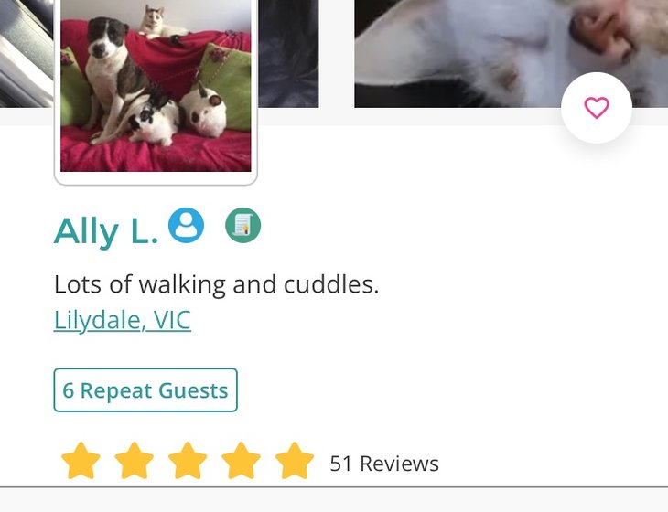Click the fourth yellow rating star
Viewport: 668px width, 512px height.
pos(242,461)
